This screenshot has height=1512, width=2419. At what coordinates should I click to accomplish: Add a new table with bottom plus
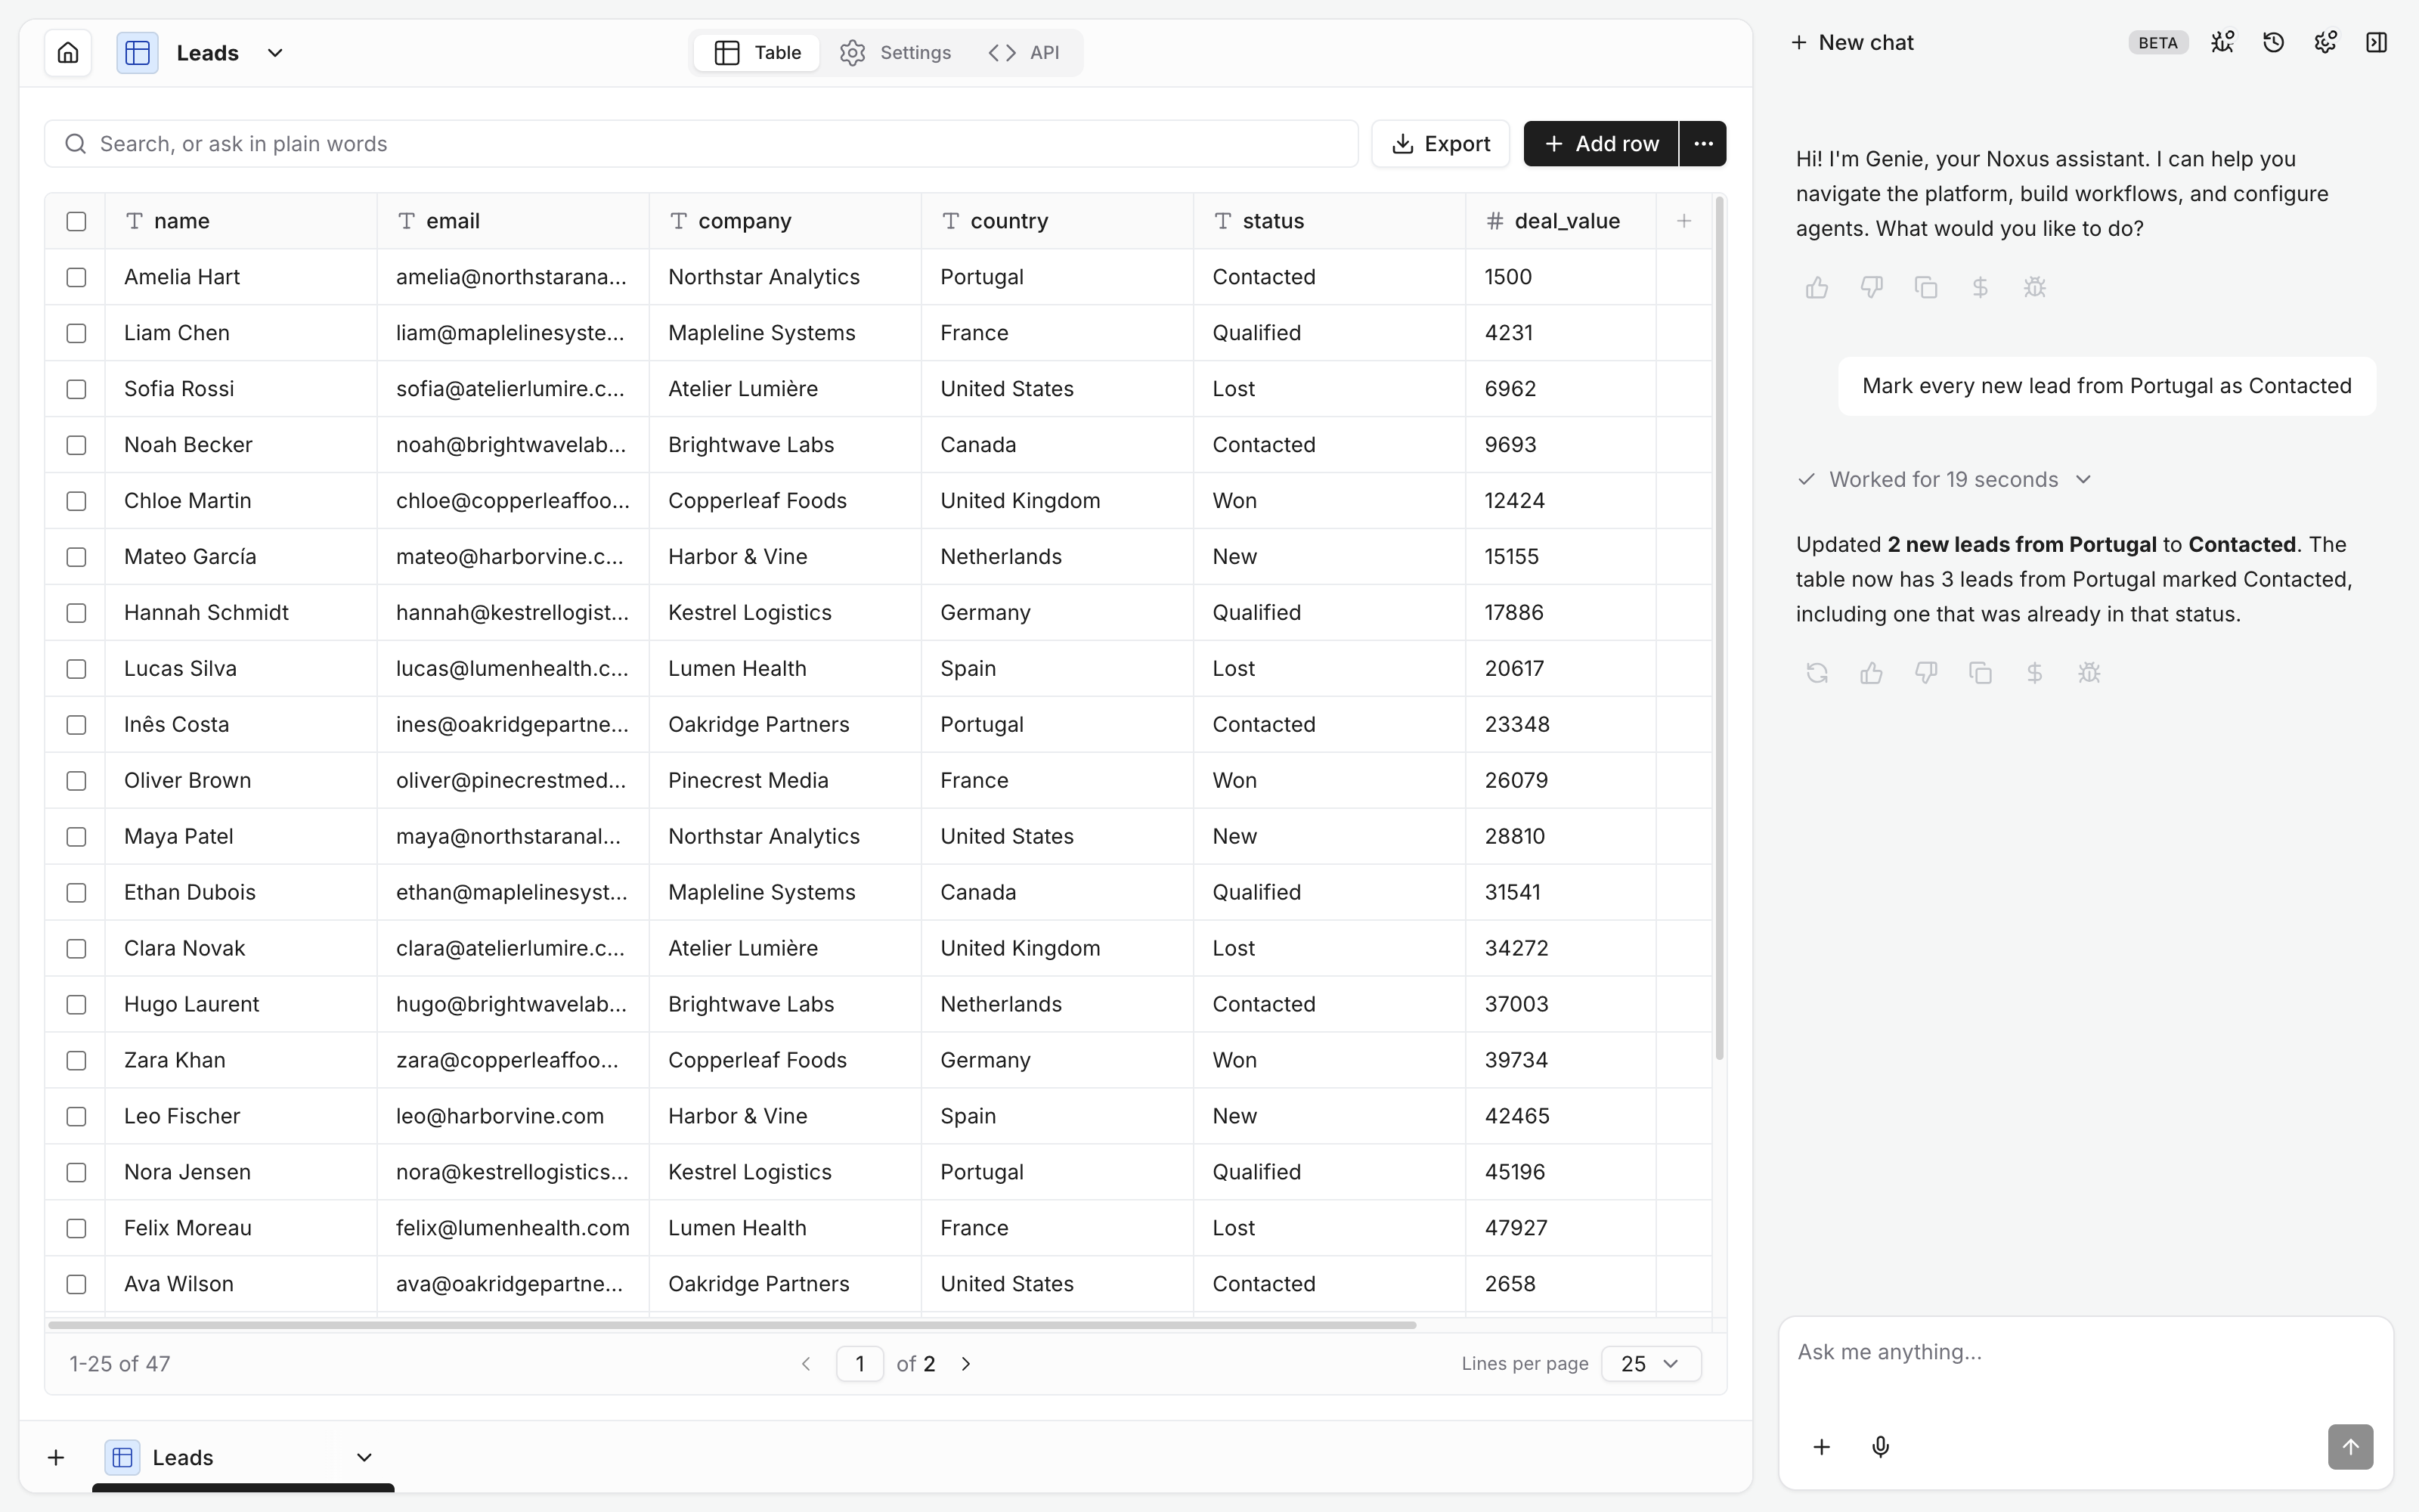click(x=56, y=1458)
